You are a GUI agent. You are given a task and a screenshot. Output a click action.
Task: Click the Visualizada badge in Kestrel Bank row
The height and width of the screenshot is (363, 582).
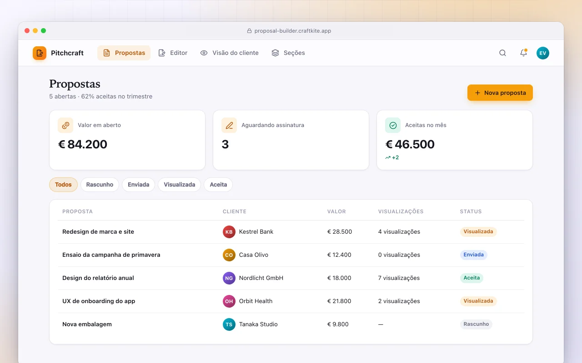point(478,232)
